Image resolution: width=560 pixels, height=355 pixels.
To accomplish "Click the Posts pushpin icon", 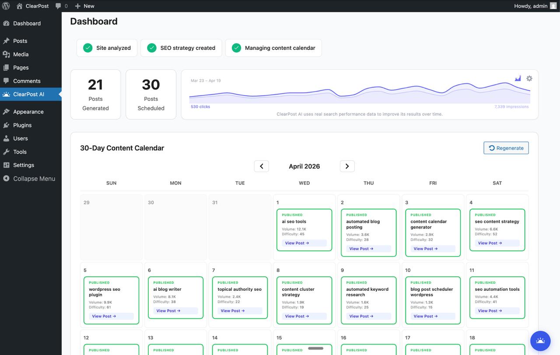I will (x=6, y=41).
